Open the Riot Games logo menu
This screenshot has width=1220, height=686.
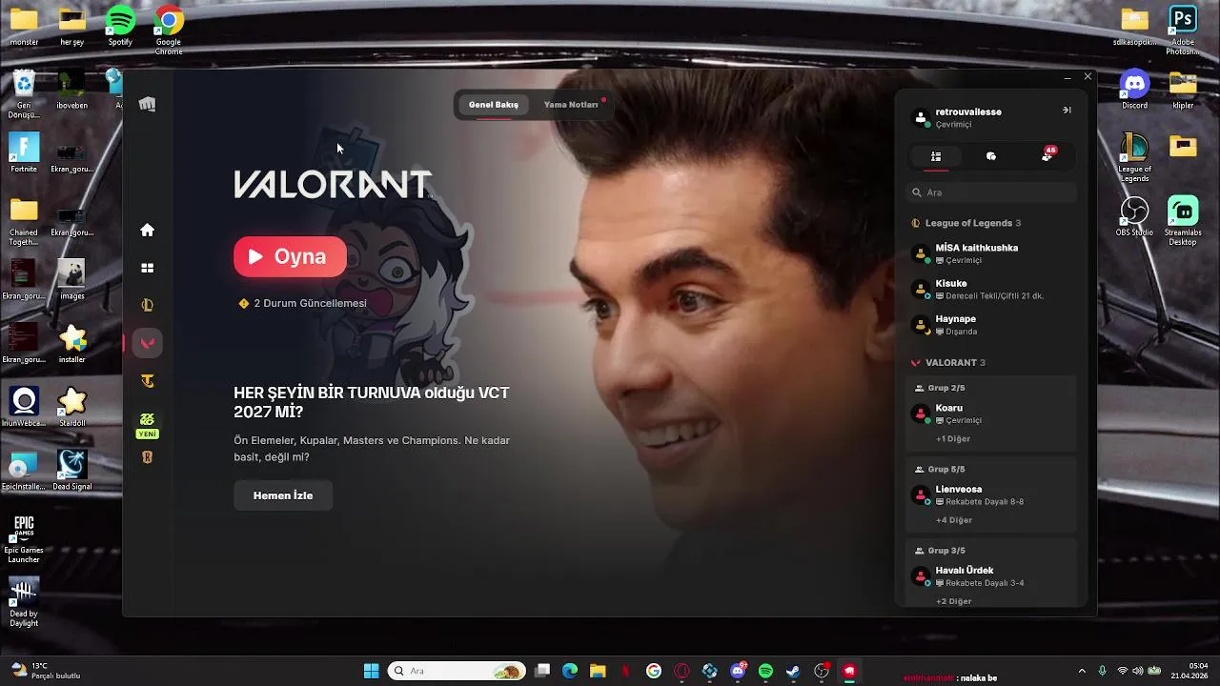tap(147, 104)
